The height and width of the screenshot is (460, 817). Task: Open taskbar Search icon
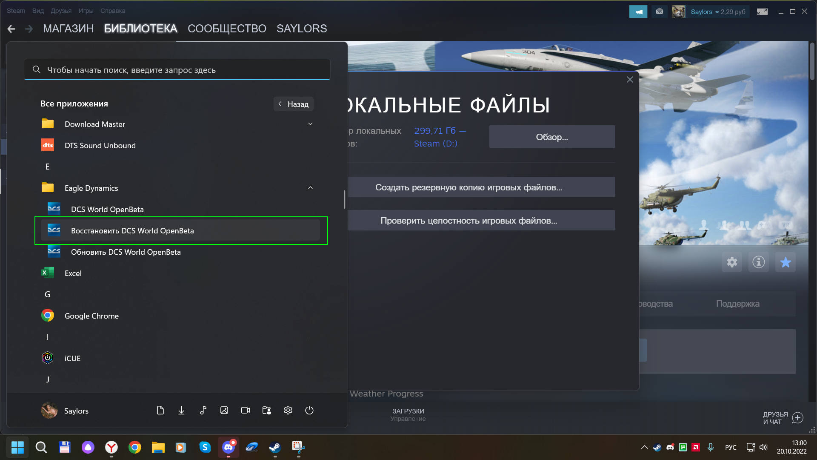(41, 447)
